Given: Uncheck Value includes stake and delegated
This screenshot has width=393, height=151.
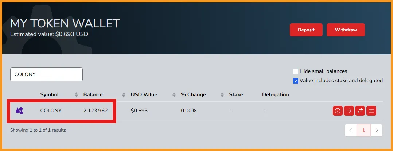Looking at the screenshot, I should (296, 81).
